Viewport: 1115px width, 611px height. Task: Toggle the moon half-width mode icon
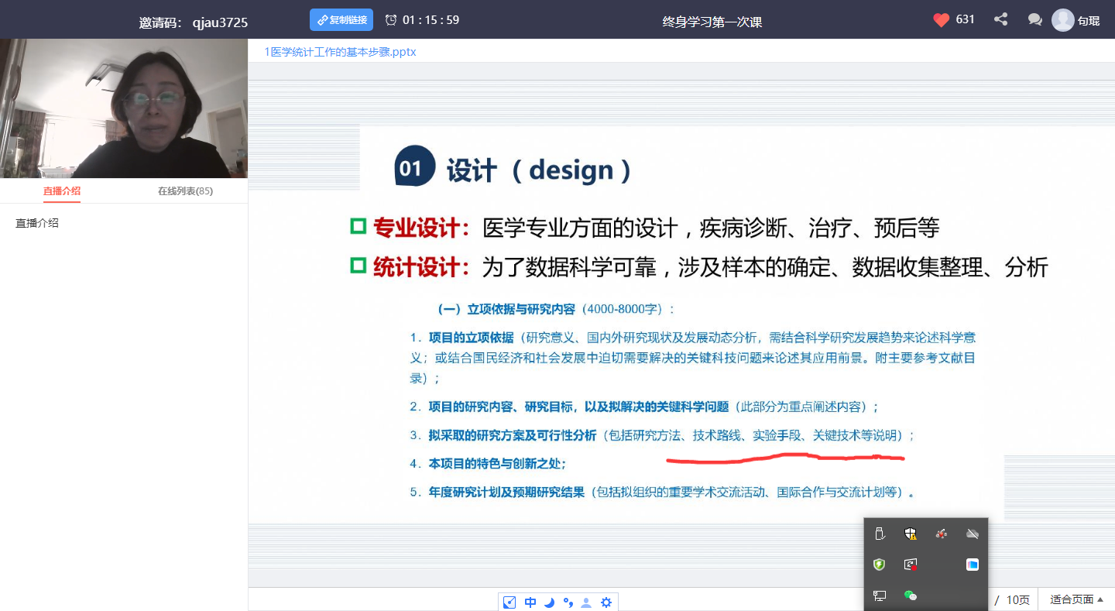point(549,602)
